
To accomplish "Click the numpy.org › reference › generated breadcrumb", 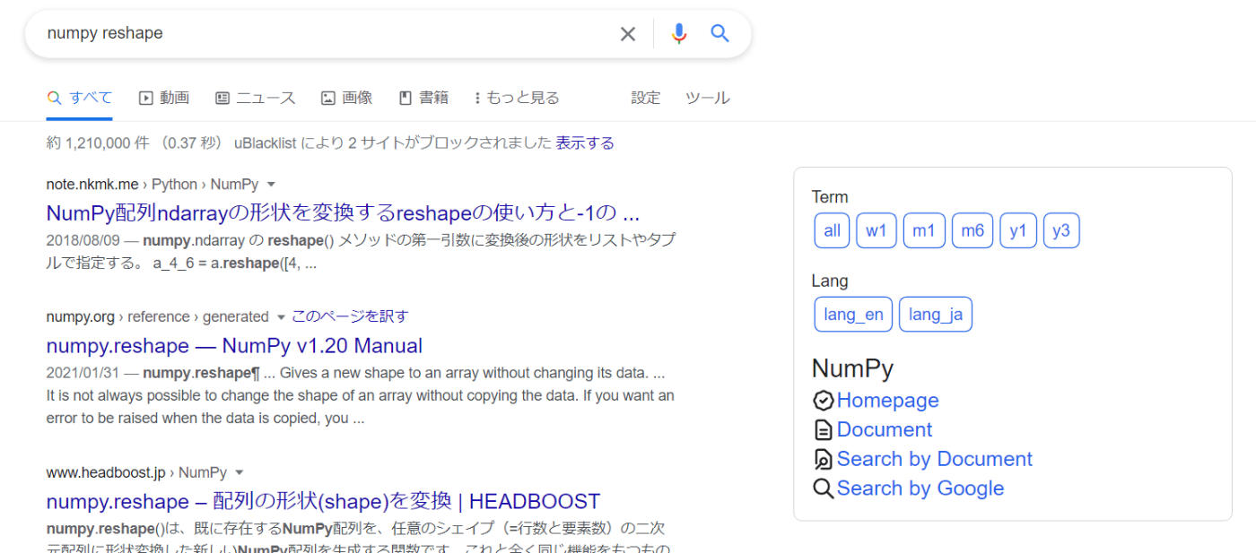I will pos(158,317).
